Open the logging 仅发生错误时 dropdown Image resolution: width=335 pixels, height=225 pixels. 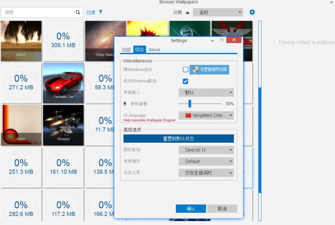tap(206, 173)
